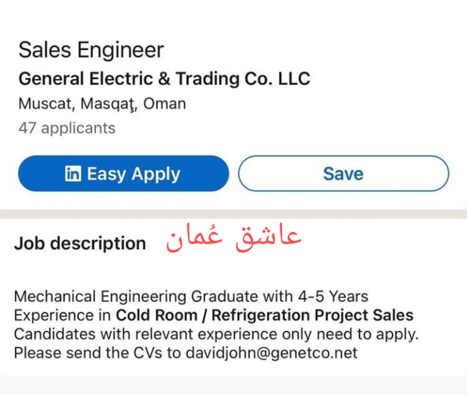Save this Sales Engineer job
This screenshot has width=467, height=395.
[x=343, y=174]
